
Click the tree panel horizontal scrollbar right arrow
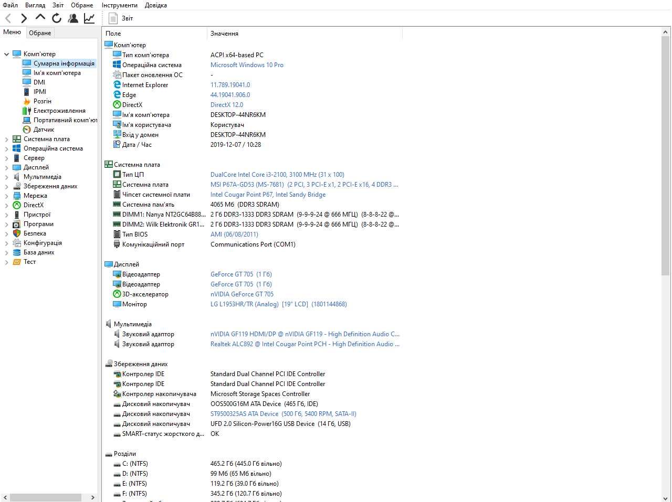tap(93, 497)
